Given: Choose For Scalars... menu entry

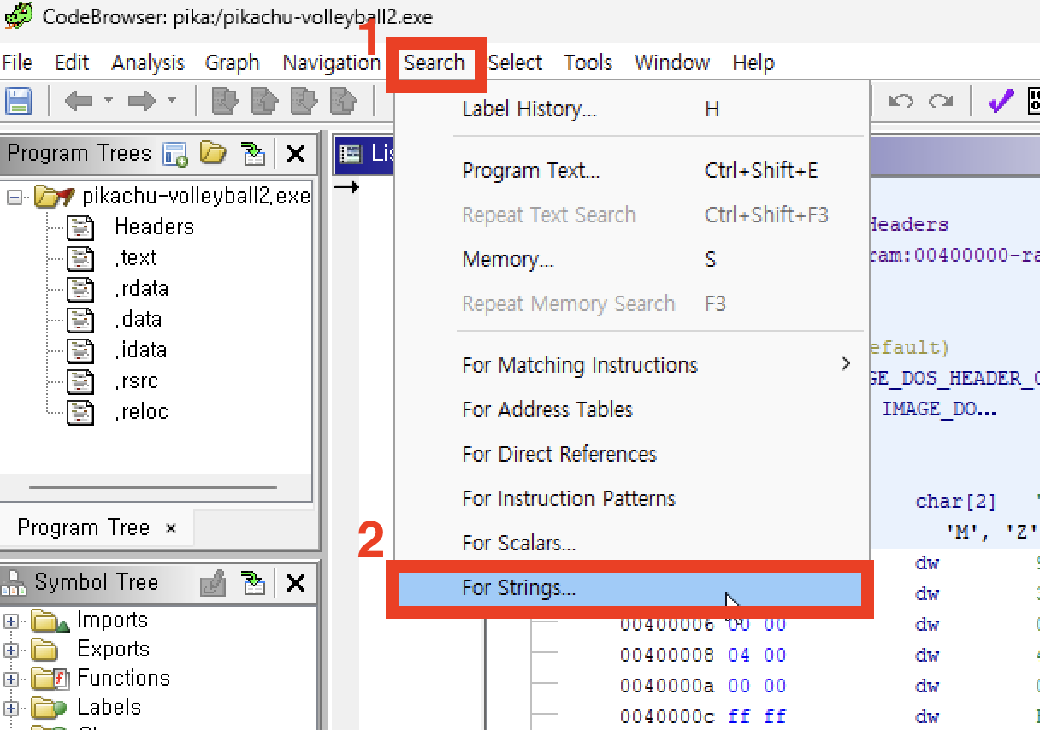Looking at the screenshot, I should click(631, 543).
